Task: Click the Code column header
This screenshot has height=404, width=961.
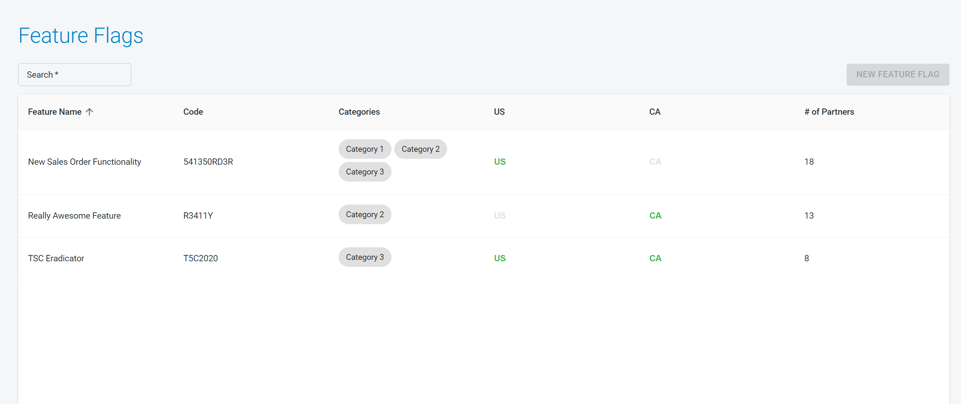Action: [193, 112]
